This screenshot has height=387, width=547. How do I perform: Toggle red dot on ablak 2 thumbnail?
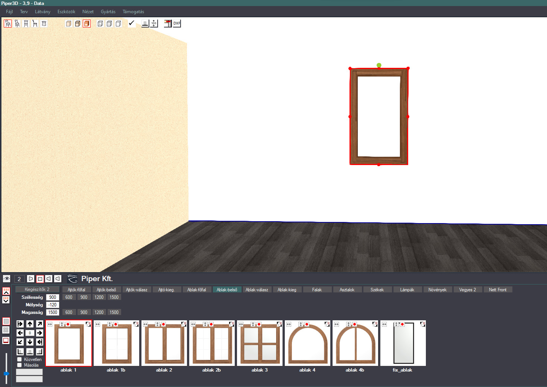[163, 324]
